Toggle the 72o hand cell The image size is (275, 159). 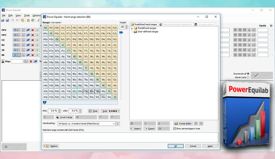86,97
